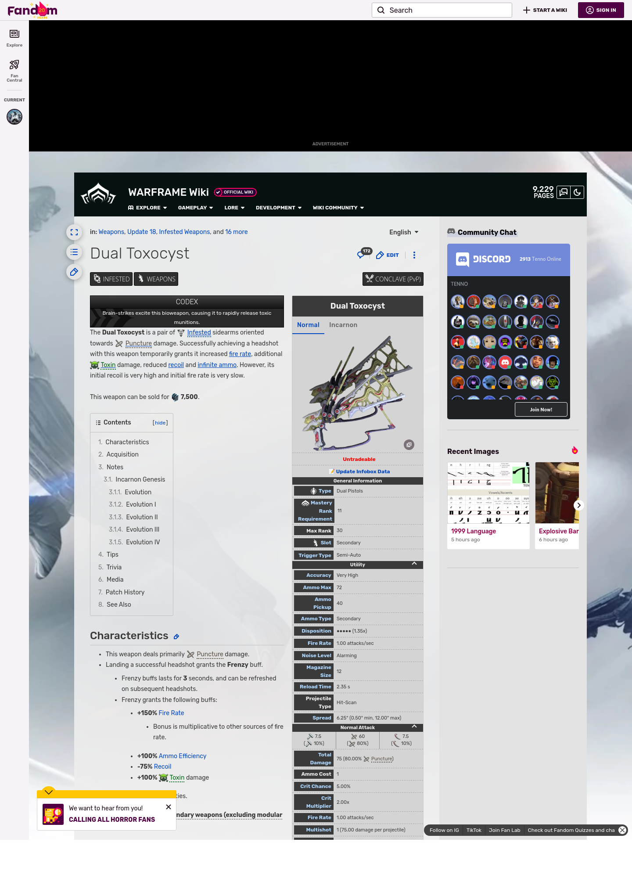Click the Fandom logo
632x878 pixels.
click(x=32, y=10)
